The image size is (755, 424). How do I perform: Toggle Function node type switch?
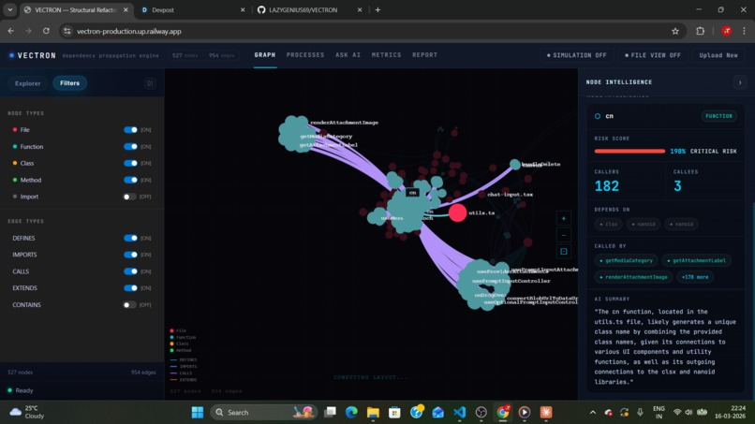click(130, 146)
